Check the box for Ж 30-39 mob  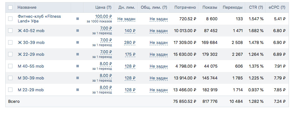[10, 42]
